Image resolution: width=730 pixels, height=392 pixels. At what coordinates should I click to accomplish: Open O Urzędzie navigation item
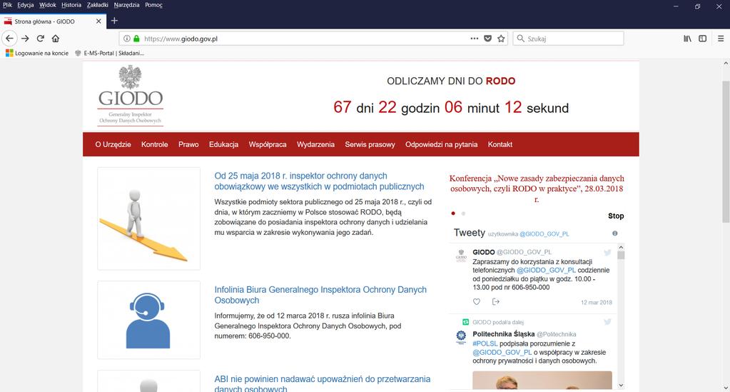click(113, 144)
